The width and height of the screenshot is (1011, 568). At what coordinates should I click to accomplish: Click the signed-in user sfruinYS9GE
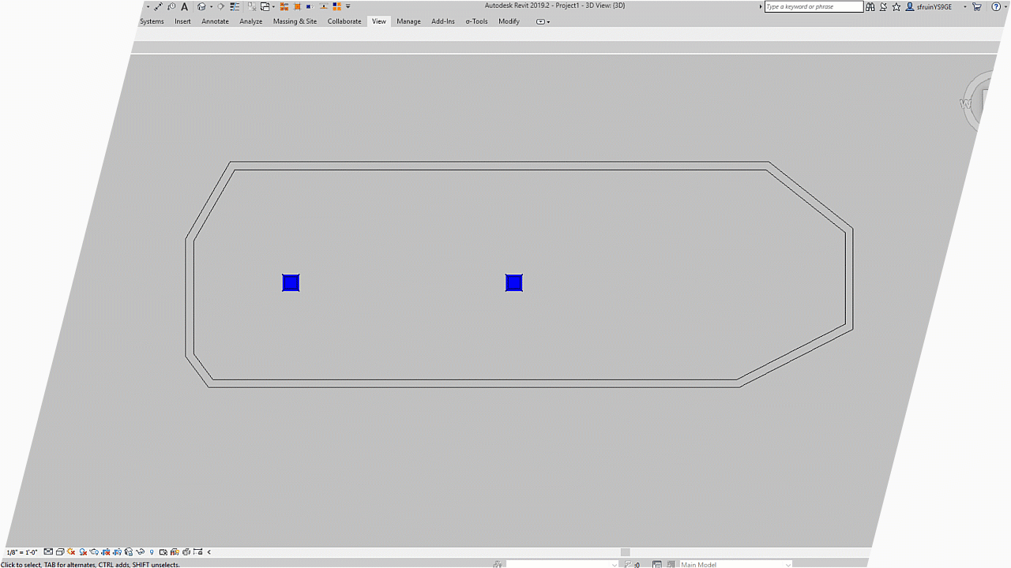934,6
